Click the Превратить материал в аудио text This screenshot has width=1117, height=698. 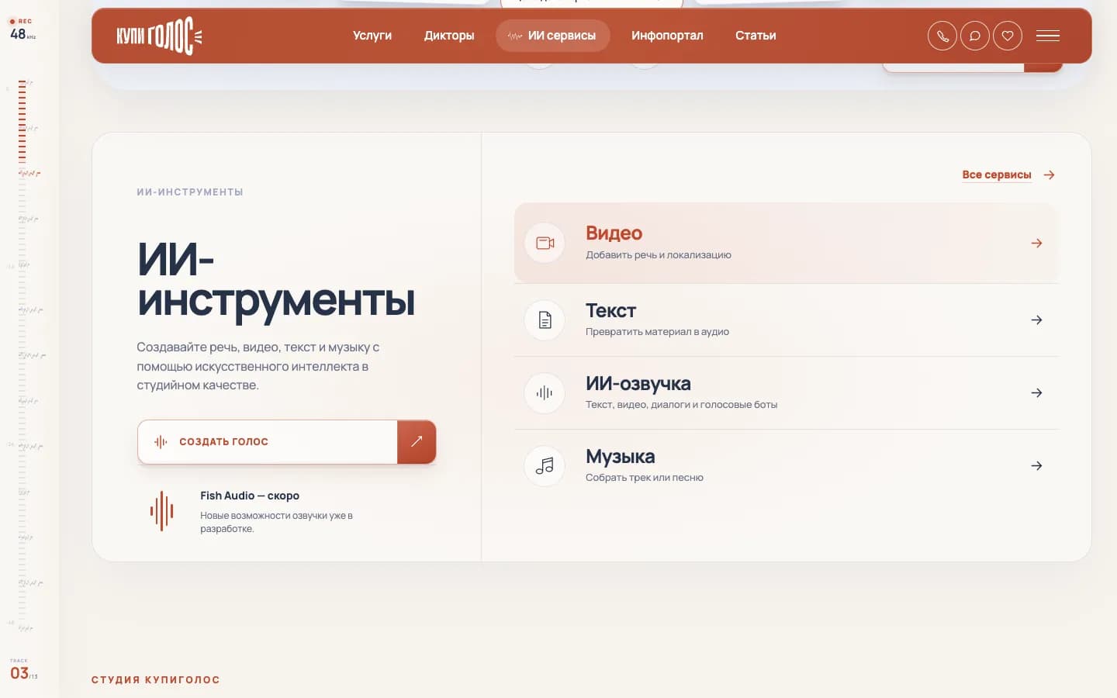pos(657,331)
